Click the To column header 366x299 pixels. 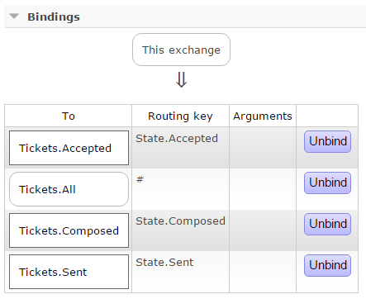click(x=69, y=116)
